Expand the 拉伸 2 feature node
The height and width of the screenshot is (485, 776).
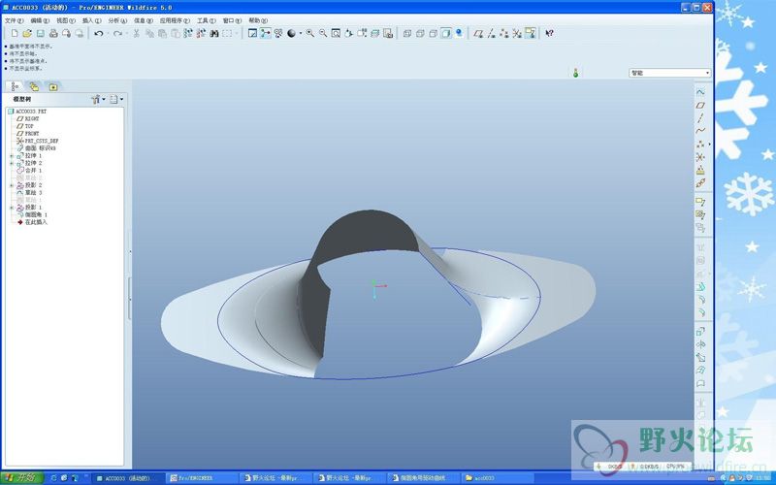(x=12, y=163)
